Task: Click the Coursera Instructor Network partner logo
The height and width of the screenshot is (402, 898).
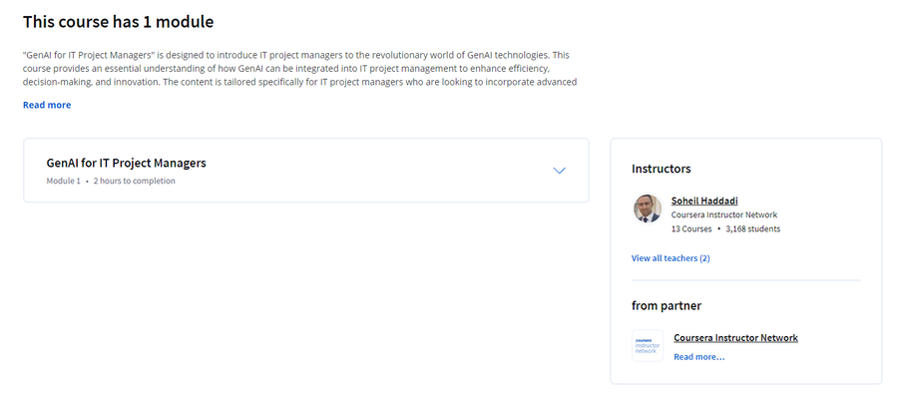Action: pos(648,346)
